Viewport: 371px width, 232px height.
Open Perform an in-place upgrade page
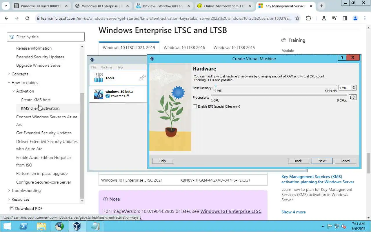coord(42,173)
